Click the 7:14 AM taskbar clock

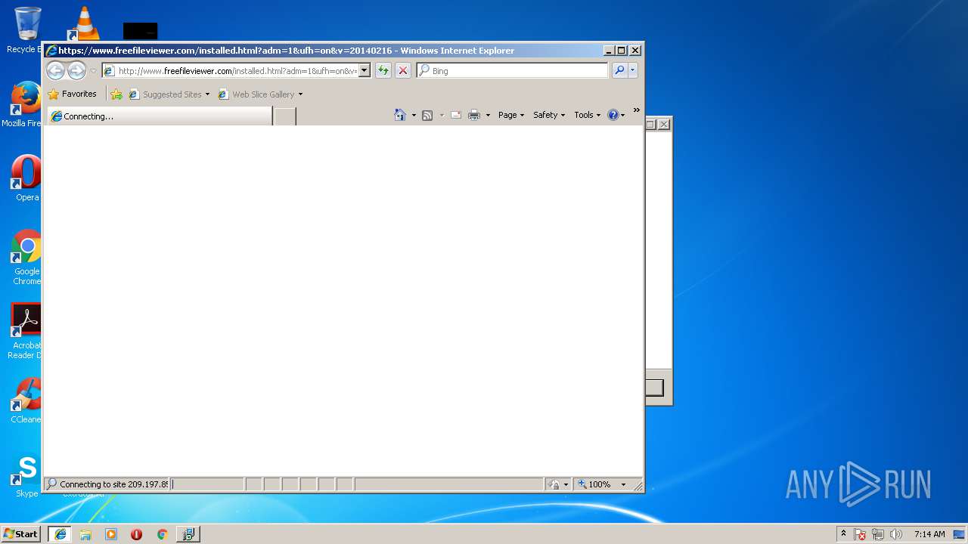pyautogui.click(x=929, y=534)
